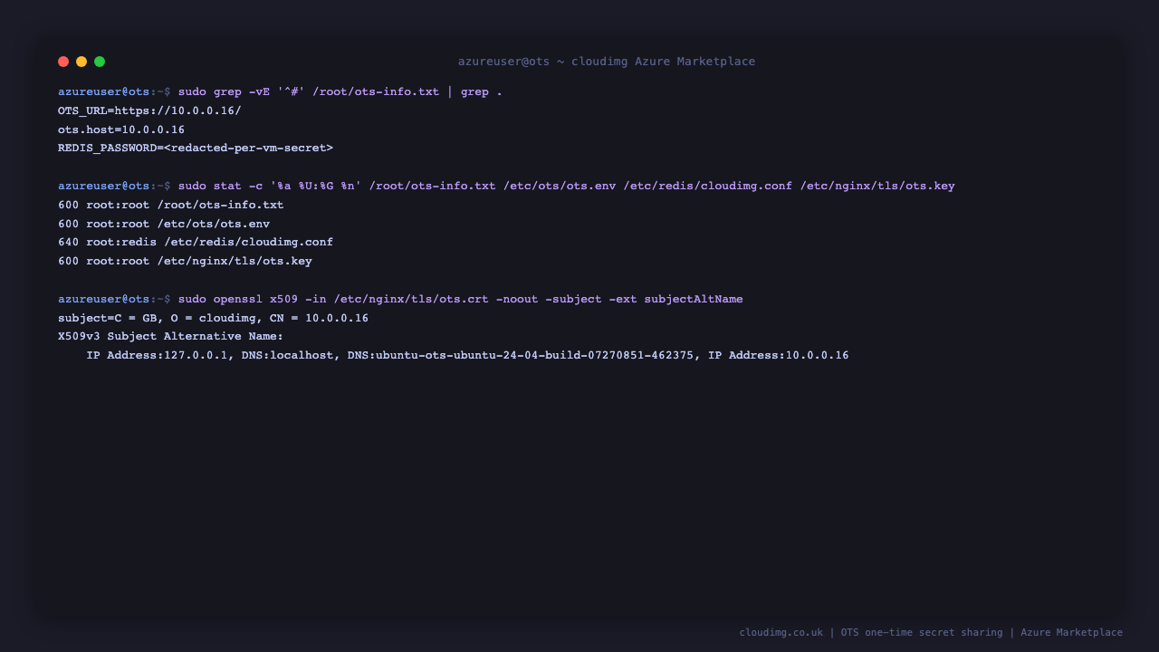The image size is (1159, 652).
Task: Select the line '640 root:redis /etc/redis/cloudimg.conf'
Action: coord(196,242)
